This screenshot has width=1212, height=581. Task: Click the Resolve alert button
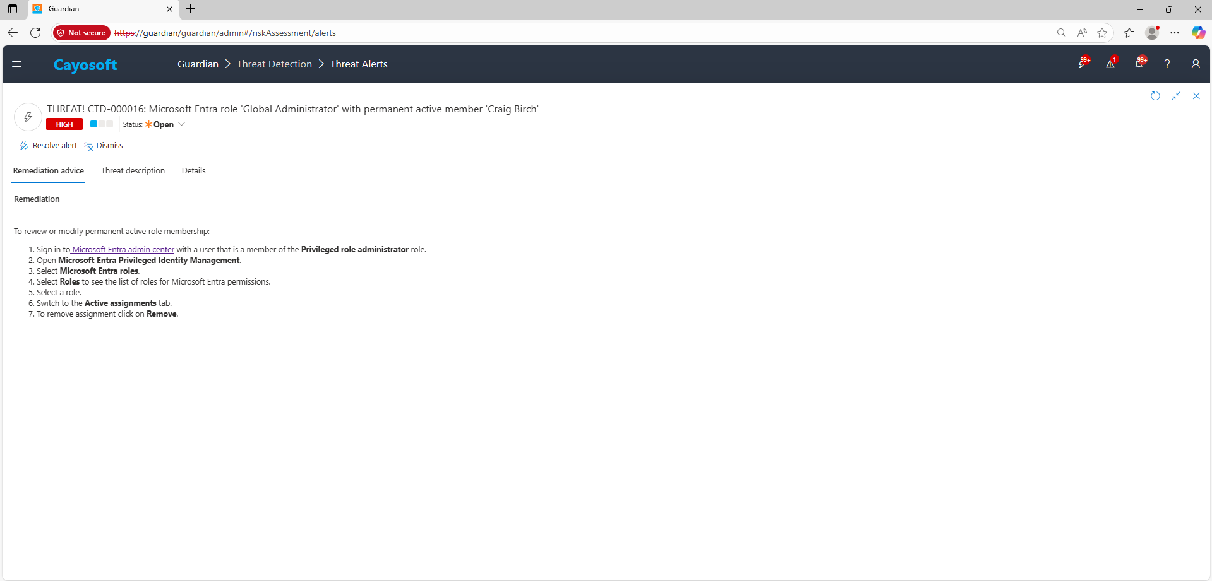click(x=49, y=146)
